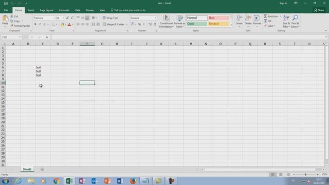329x185 pixels.
Task: Open Conditional Formatting menu
Action: click(x=166, y=22)
